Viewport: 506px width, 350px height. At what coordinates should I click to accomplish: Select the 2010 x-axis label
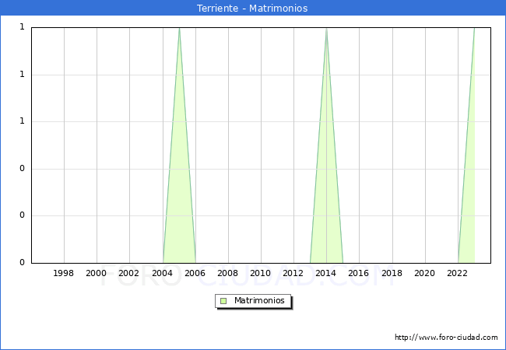pos(261,273)
